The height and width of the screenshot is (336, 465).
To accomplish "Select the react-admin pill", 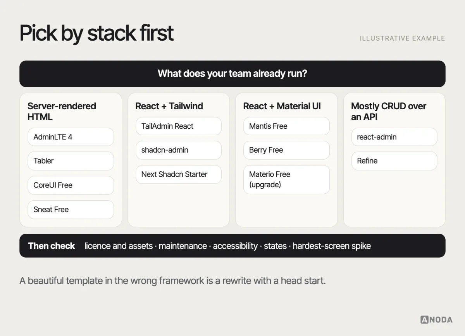I will point(394,137).
